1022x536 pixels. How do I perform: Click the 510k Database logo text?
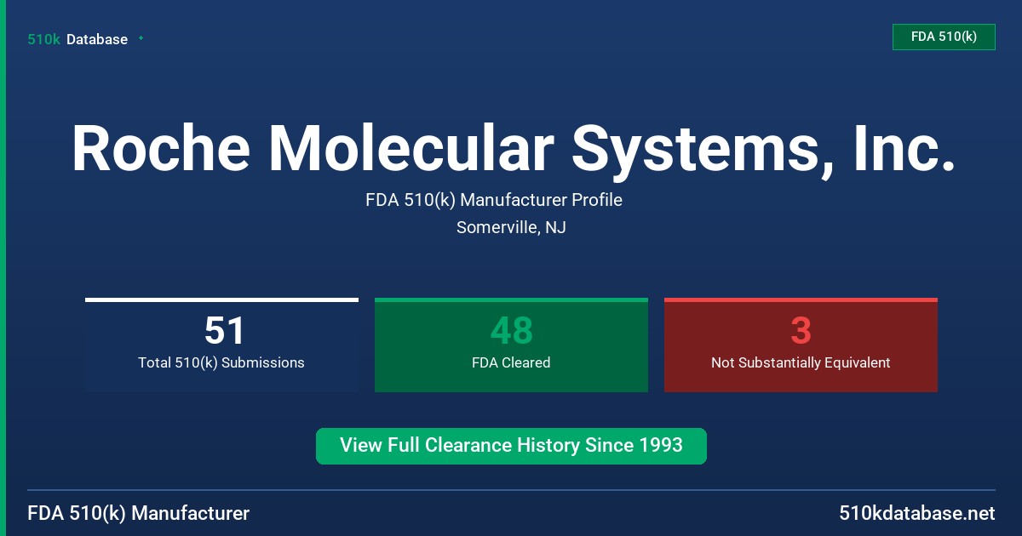click(78, 39)
